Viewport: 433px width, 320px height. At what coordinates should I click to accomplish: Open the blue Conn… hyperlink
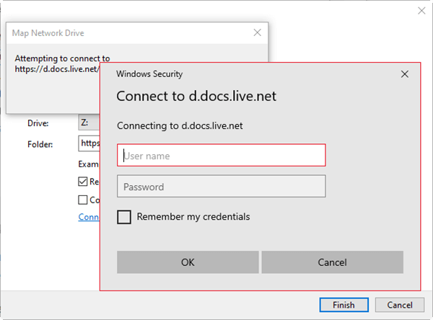coord(88,217)
